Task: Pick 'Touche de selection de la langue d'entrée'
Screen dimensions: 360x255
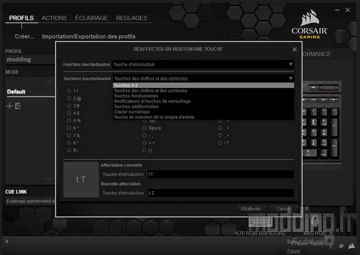Action: click(203, 117)
